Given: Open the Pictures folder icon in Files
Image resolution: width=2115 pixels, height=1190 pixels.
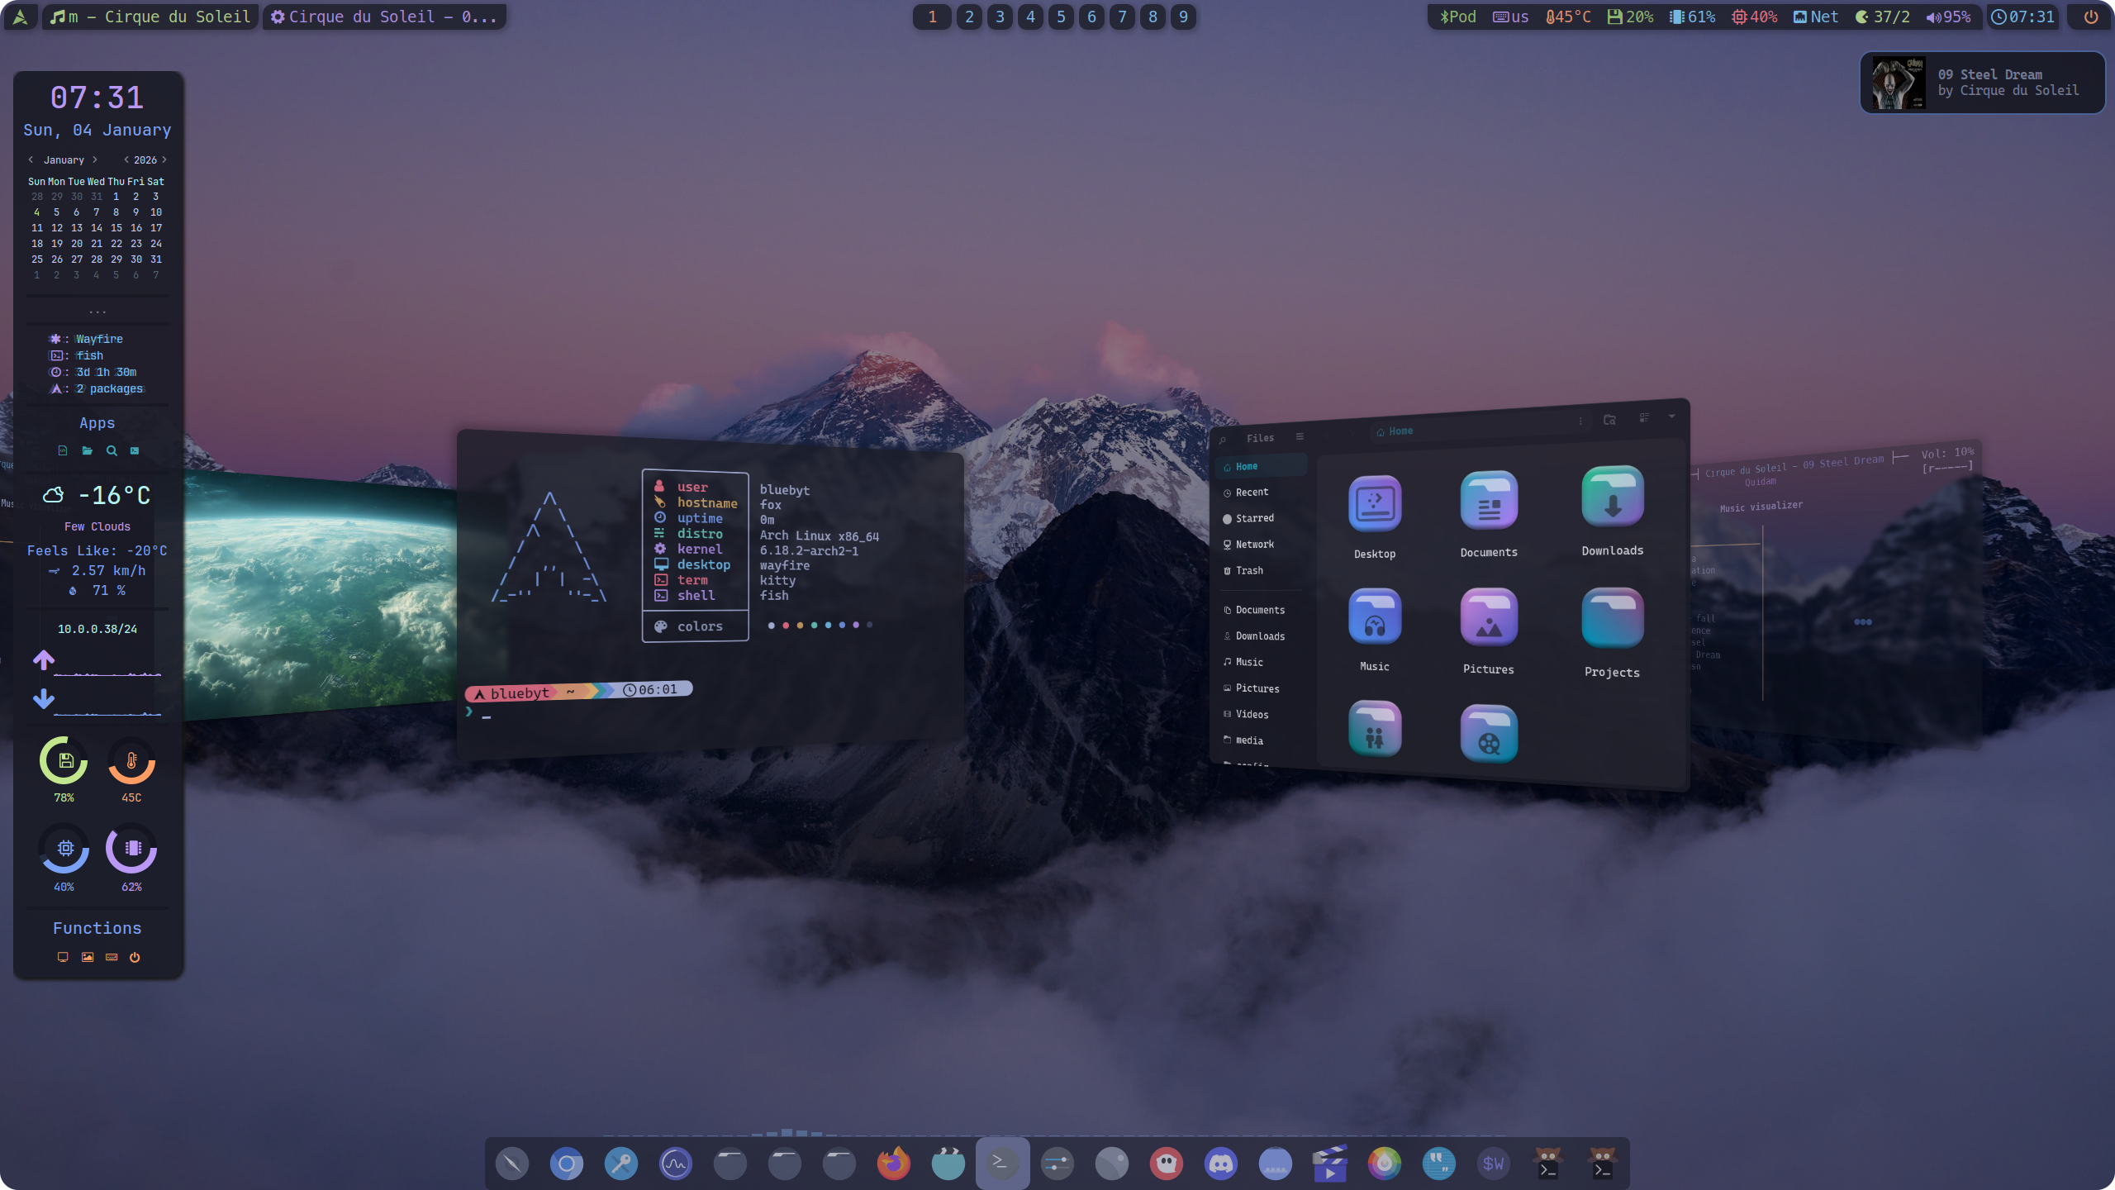Looking at the screenshot, I should 1488,618.
